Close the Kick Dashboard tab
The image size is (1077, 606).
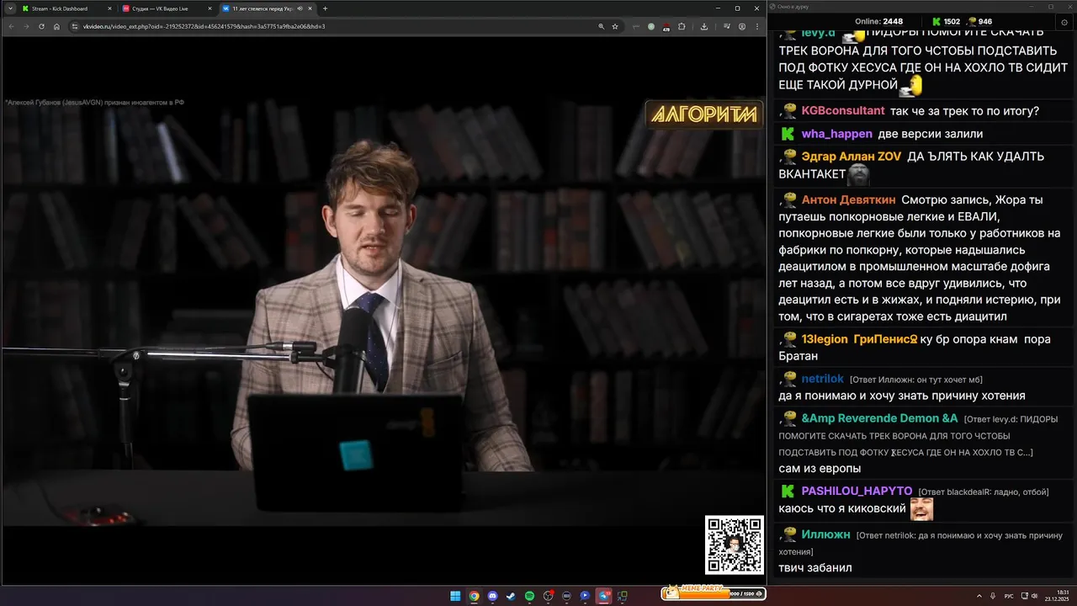click(109, 8)
